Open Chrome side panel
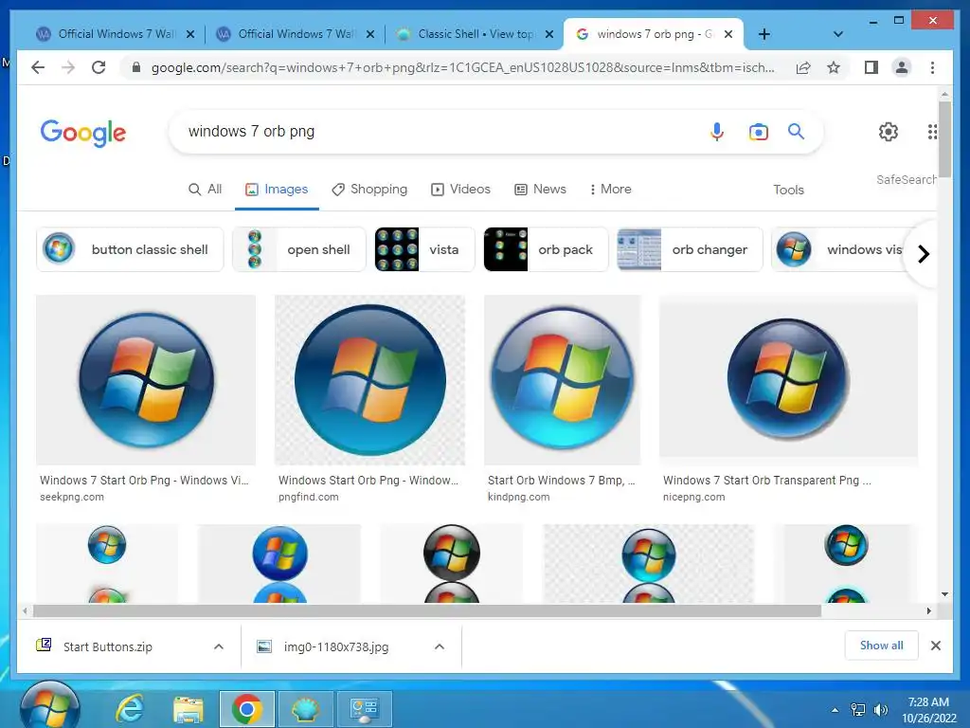This screenshot has height=728, width=970. (871, 67)
